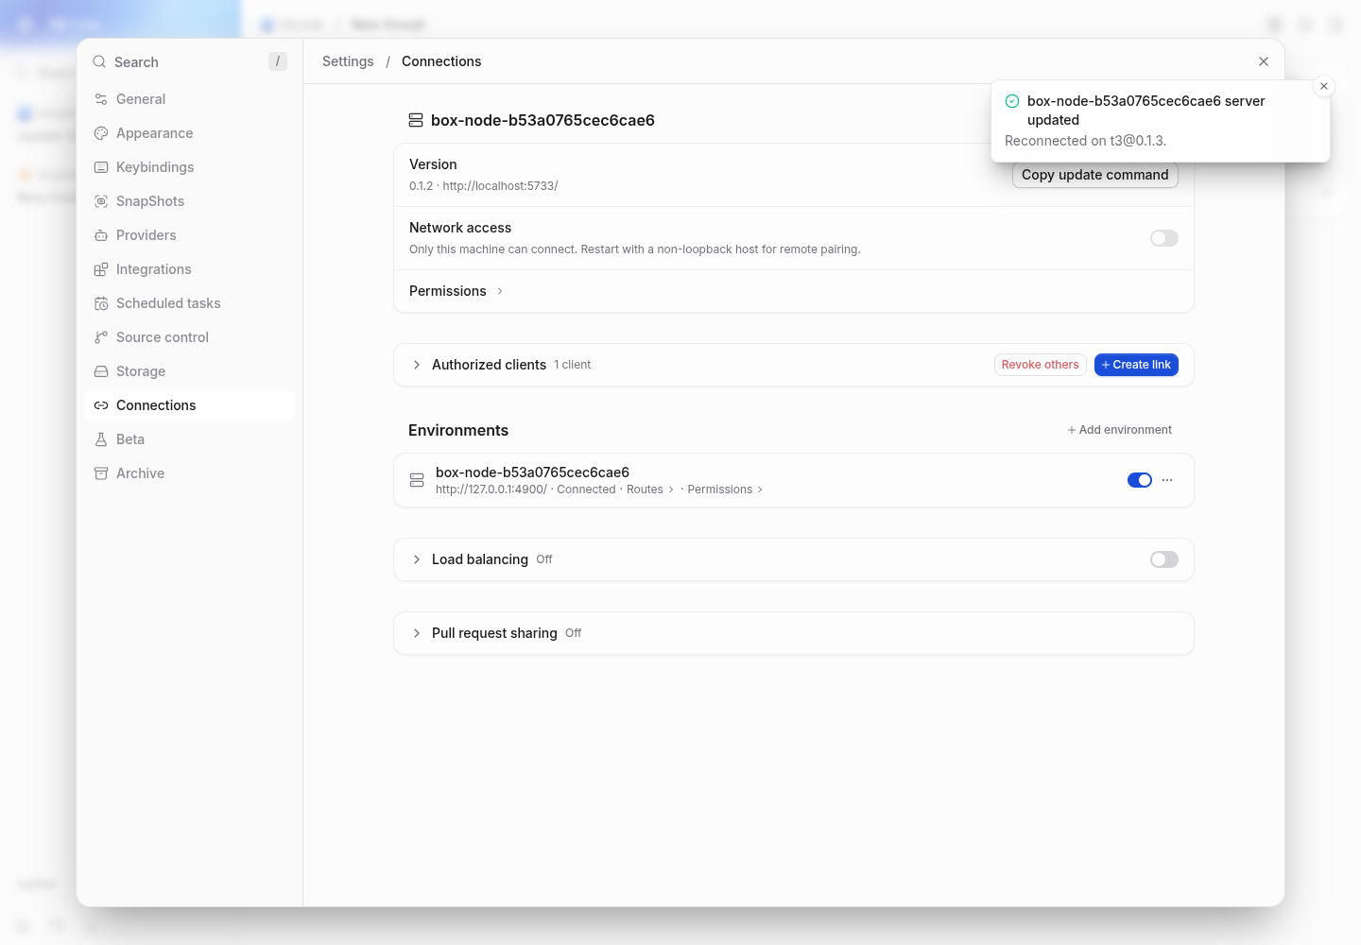Click the green check icon in the toast
This screenshot has height=945, width=1361.
pos(1012,101)
